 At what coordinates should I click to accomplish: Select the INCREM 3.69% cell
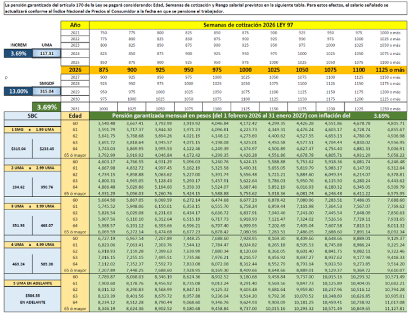click(18, 54)
